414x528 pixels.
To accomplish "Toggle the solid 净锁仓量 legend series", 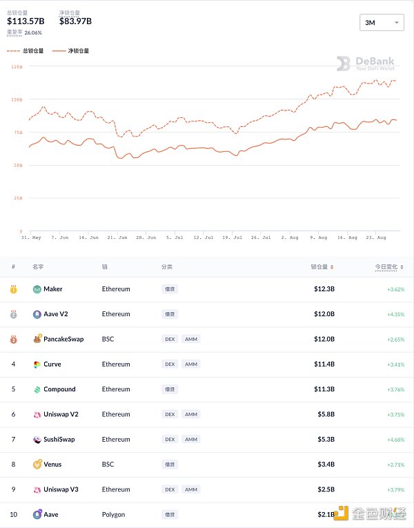I will pos(70,51).
